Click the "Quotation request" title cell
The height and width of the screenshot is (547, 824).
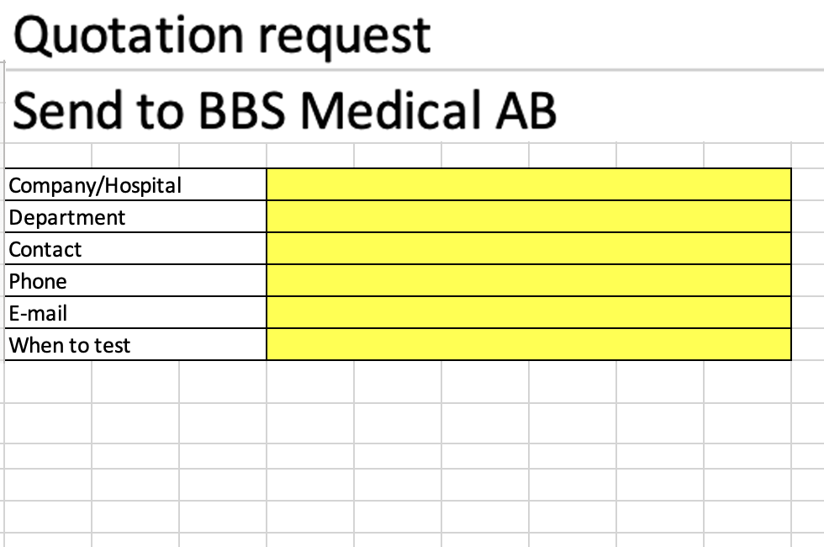pyautogui.click(x=222, y=35)
